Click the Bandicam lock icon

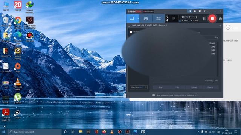189,11
